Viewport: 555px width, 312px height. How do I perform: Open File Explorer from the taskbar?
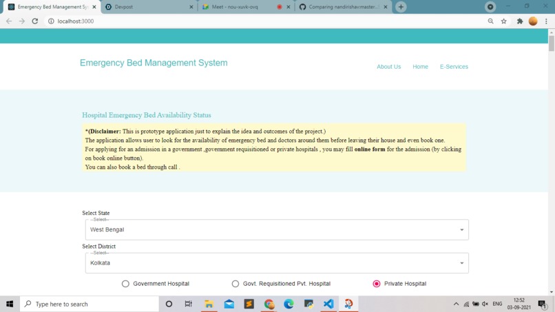click(x=209, y=304)
